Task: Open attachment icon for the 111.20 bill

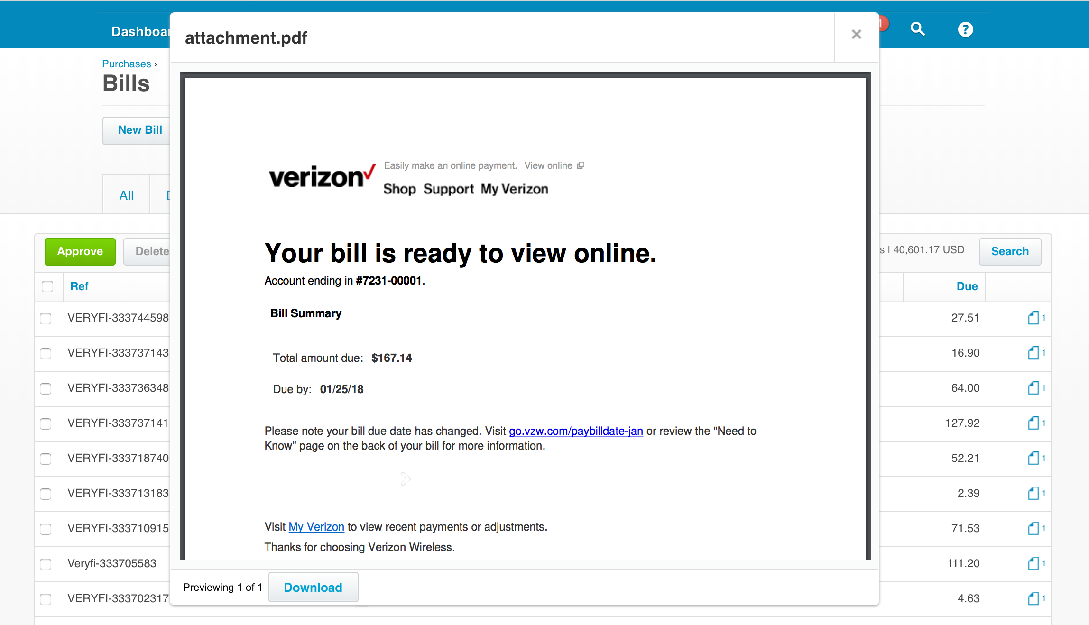Action: click(x=1034, y=563)
